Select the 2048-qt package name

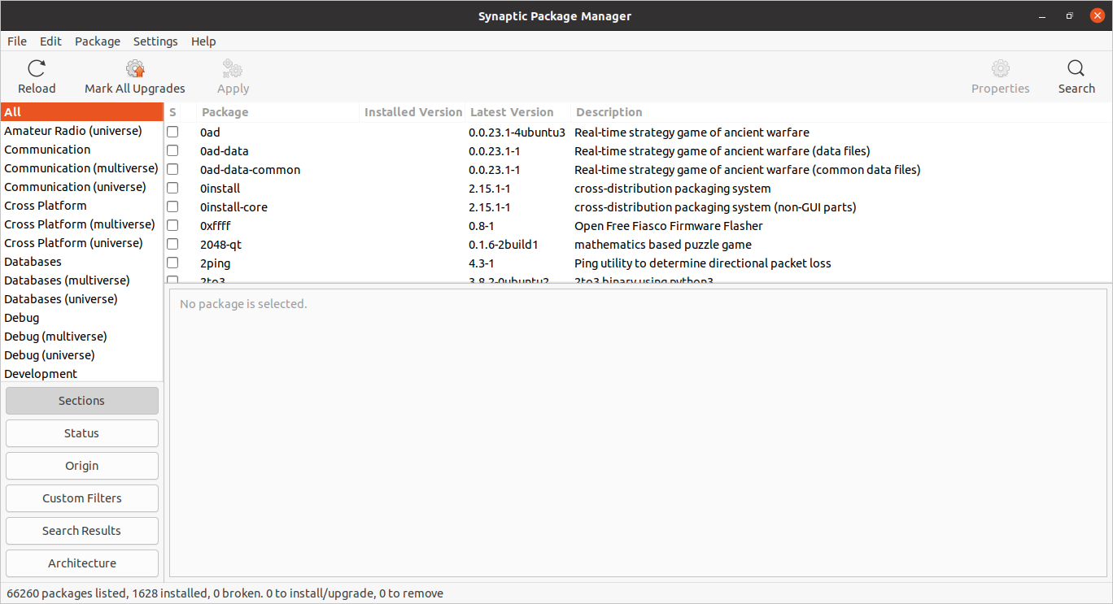220,245
